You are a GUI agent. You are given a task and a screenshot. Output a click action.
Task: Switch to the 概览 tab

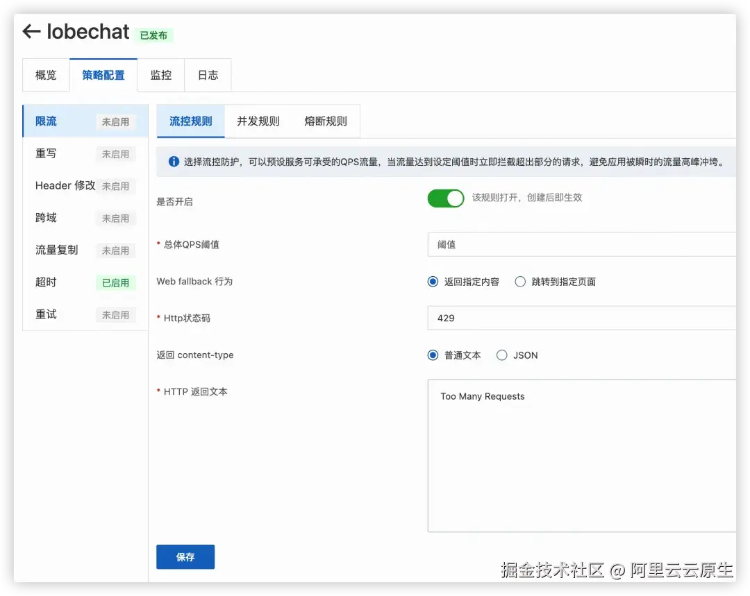pos(45,74)
